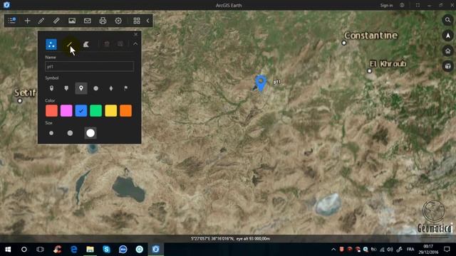Toggle full screen icon in title bar

[418, 5]
